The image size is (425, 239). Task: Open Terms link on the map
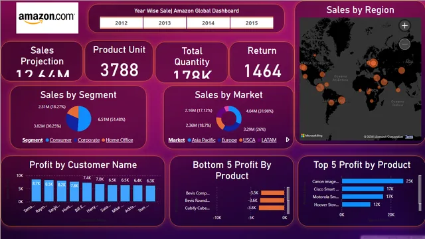click(409, 137)
